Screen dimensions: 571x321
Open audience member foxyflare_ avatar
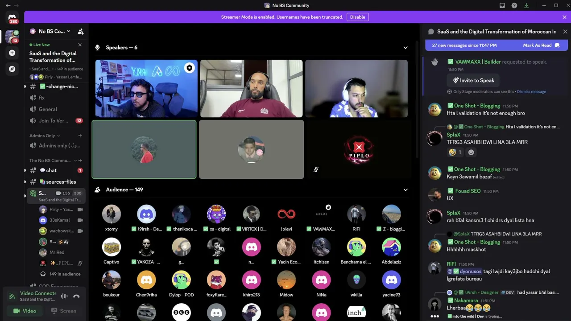click(x=216, y=280)
